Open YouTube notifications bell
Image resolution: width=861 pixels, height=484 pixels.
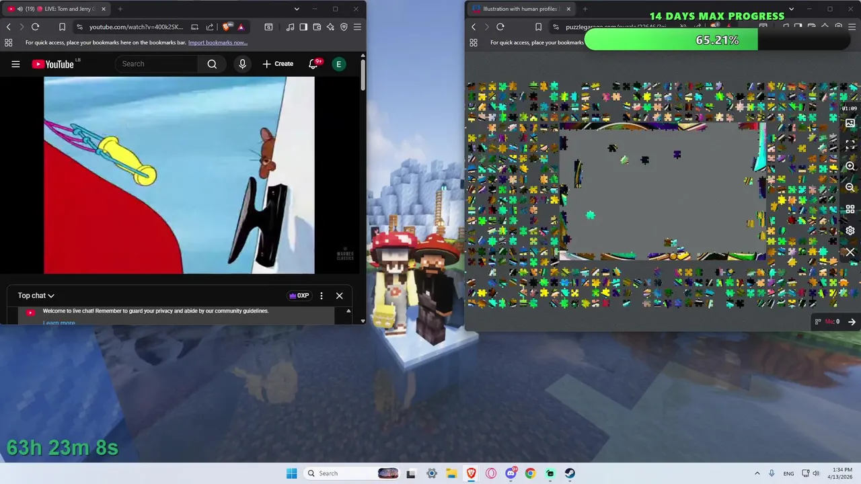click(313, 64)
